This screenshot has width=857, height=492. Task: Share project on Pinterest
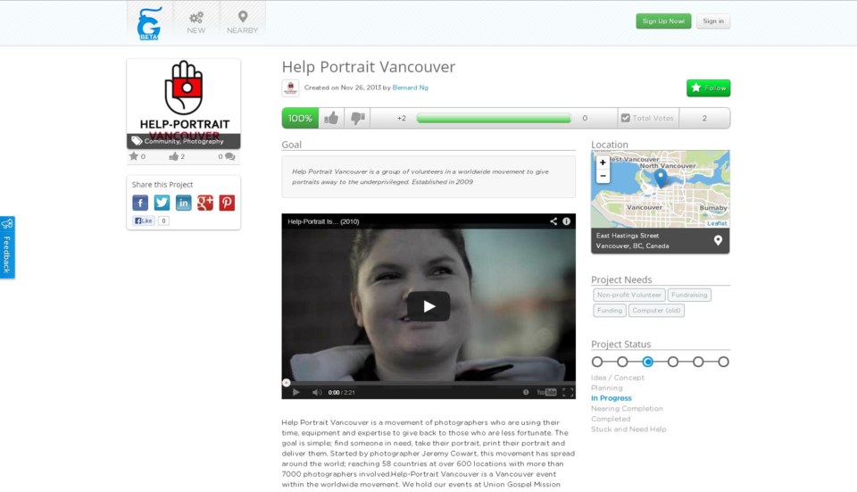coord(227,203)
